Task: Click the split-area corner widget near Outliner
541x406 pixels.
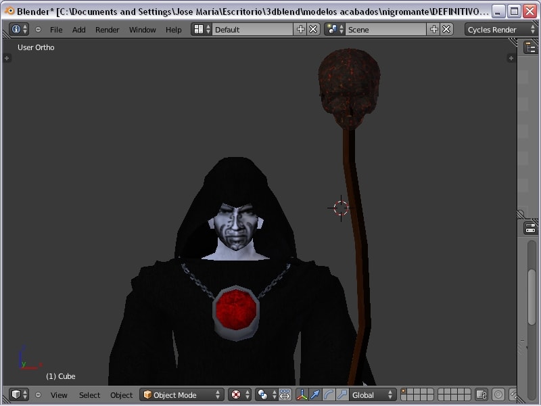Action: point(513,43)
